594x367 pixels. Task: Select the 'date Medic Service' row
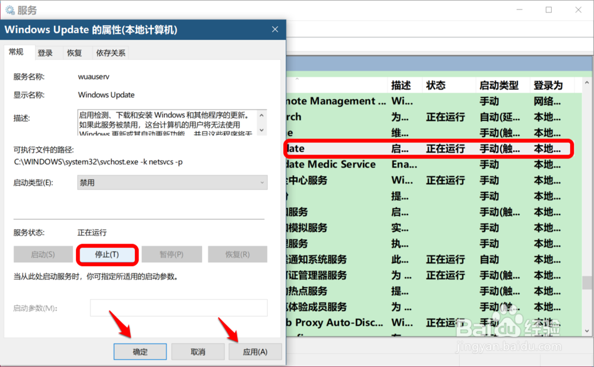(x=434, y=164)
